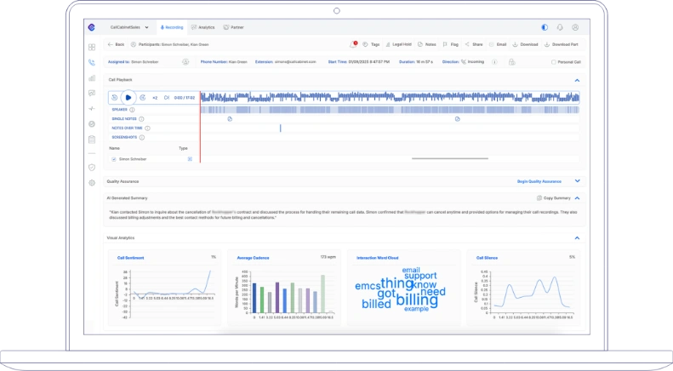673x371 pixels.
Task: Switch to the Analytics tab
Action: (x=203, y=27)
